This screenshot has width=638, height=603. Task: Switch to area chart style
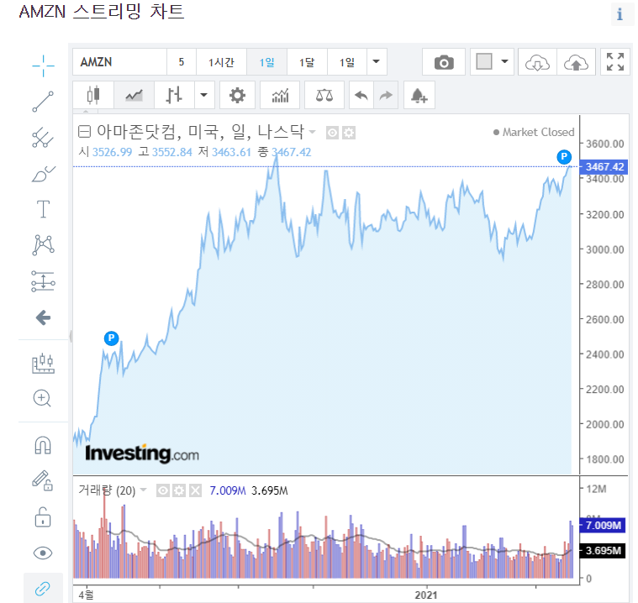(134, 95)
